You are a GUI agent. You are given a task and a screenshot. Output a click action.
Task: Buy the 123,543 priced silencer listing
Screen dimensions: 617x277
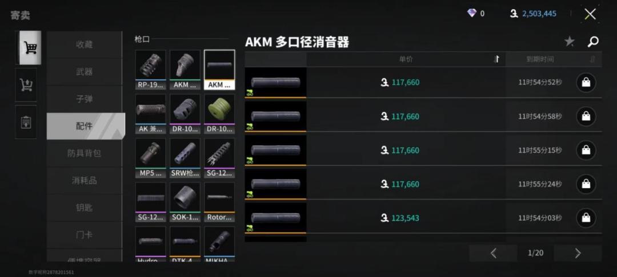click(x=586, y=218)
